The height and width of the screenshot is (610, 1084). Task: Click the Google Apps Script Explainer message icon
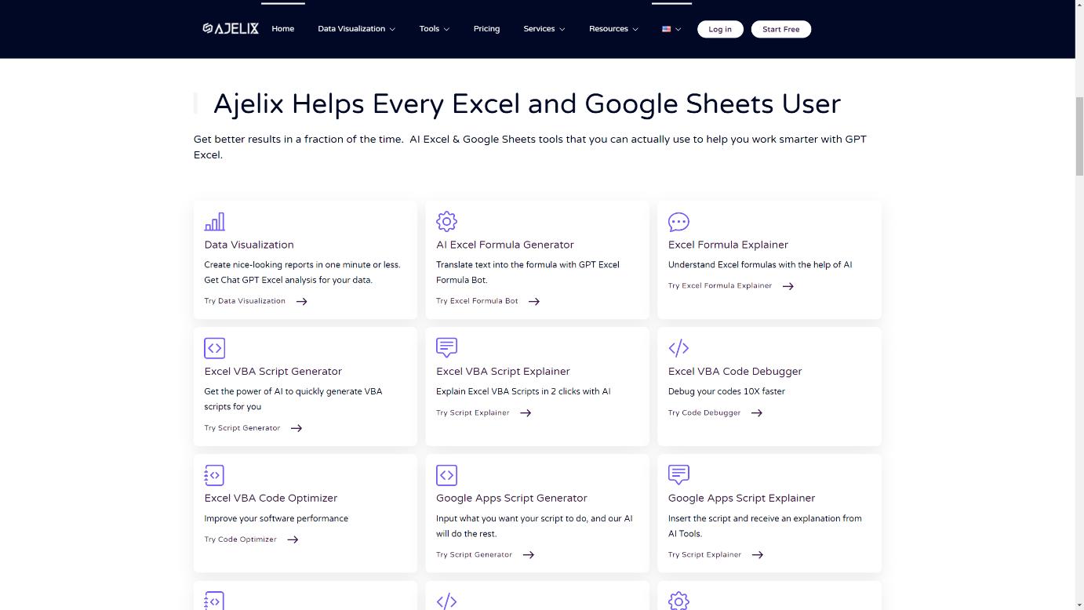678,474
